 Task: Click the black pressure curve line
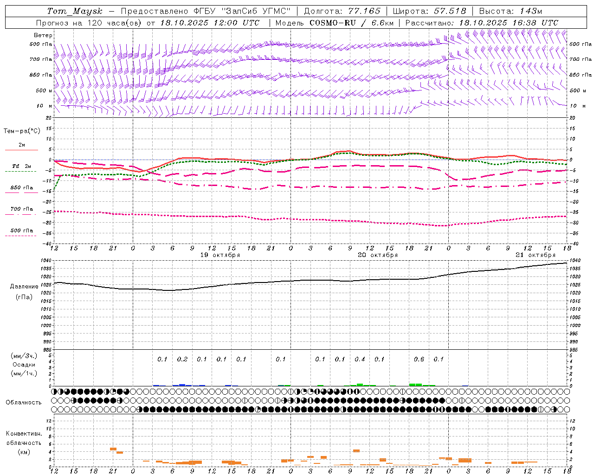311,280
